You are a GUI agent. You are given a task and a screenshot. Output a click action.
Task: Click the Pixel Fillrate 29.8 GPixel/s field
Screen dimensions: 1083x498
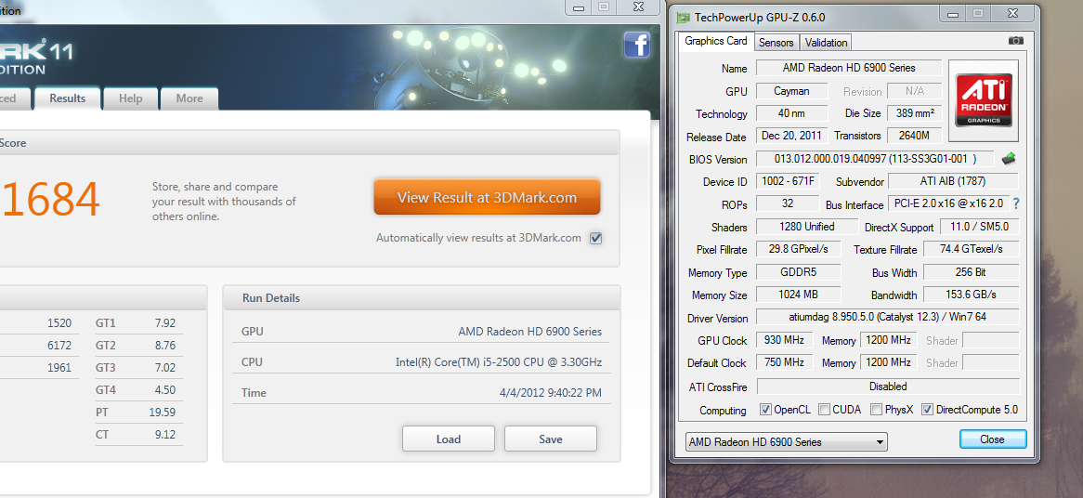(x=799, y=249)
